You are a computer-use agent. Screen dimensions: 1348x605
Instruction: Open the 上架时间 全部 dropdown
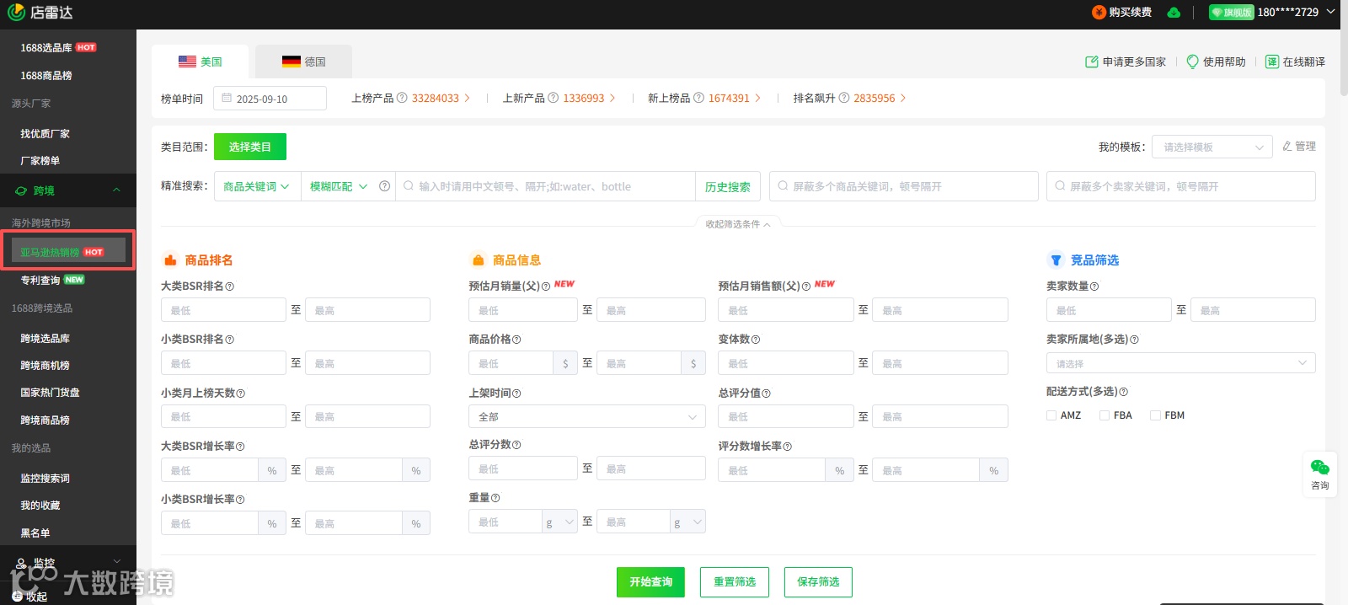click(587, 416)
